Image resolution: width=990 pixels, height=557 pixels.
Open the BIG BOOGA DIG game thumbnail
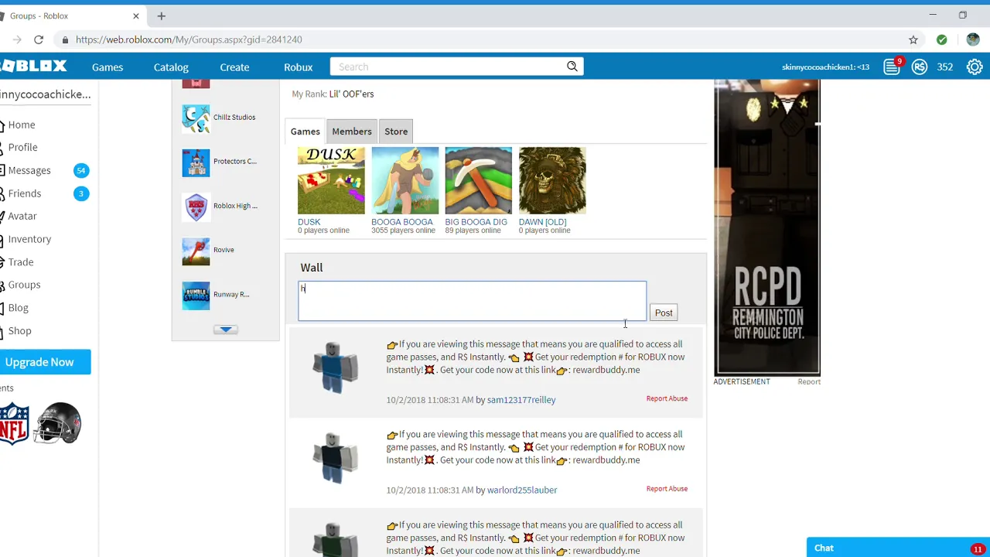(478, 180)
